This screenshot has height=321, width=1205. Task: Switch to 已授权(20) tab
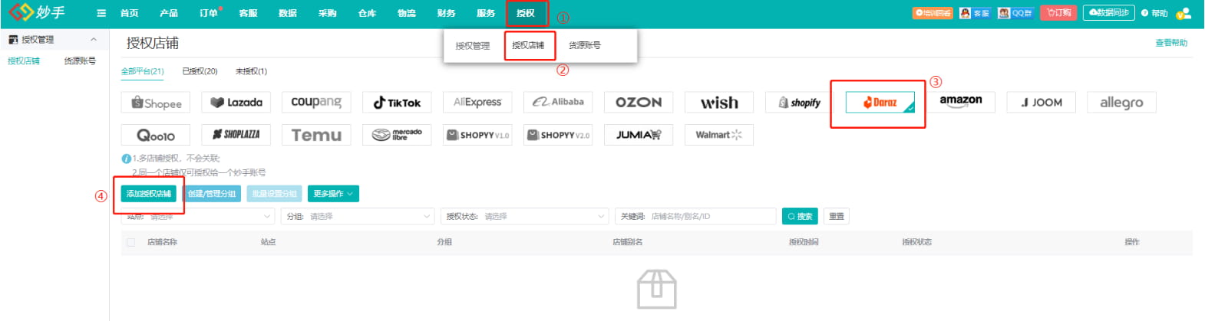coord(200,71)
